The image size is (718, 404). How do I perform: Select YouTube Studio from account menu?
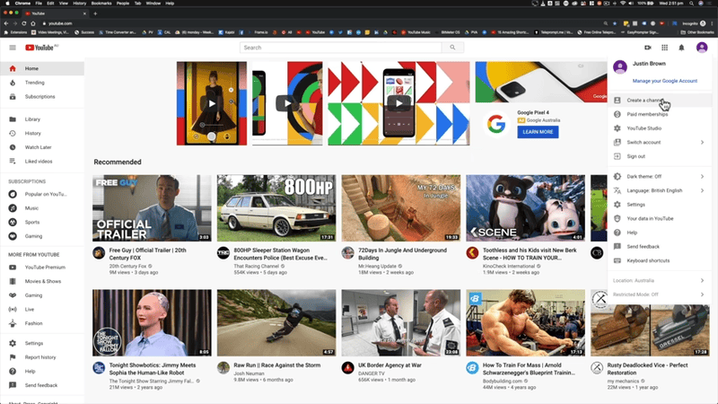pos(644,128)
